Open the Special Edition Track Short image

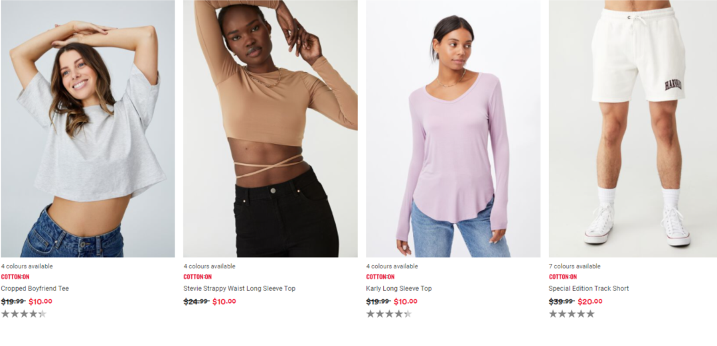click(x=633, y=129)
